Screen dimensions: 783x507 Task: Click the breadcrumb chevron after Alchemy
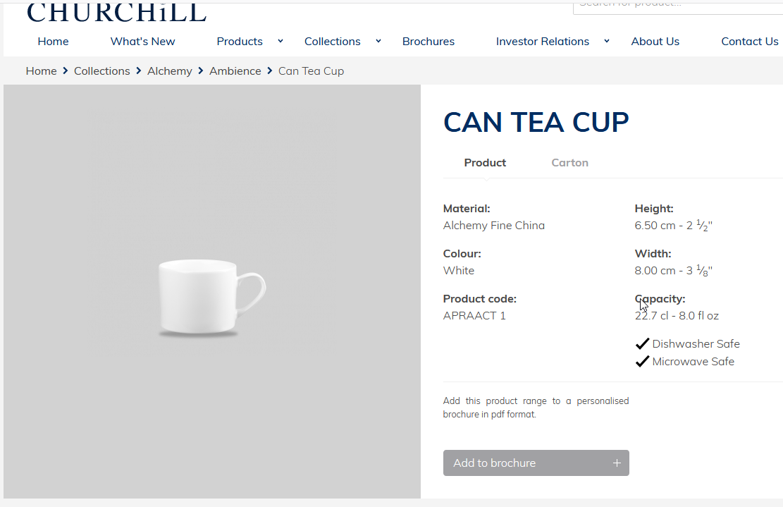click(x=201, y=71)
